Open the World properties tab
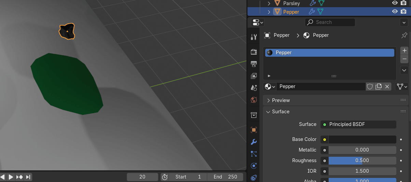 point(254,100)
